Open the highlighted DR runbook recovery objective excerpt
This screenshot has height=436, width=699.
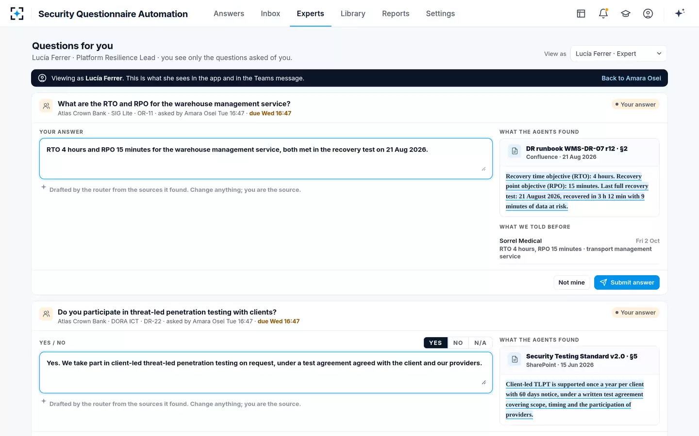coord(577,191)
